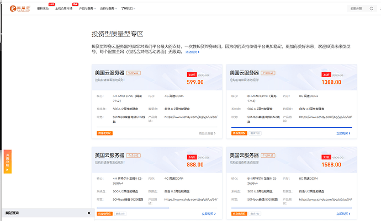Open test URL on the 599.00 card

[x=190, y=117]
